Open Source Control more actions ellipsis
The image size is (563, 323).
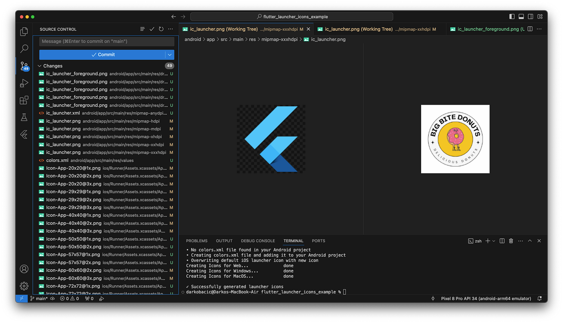[171, 29]
